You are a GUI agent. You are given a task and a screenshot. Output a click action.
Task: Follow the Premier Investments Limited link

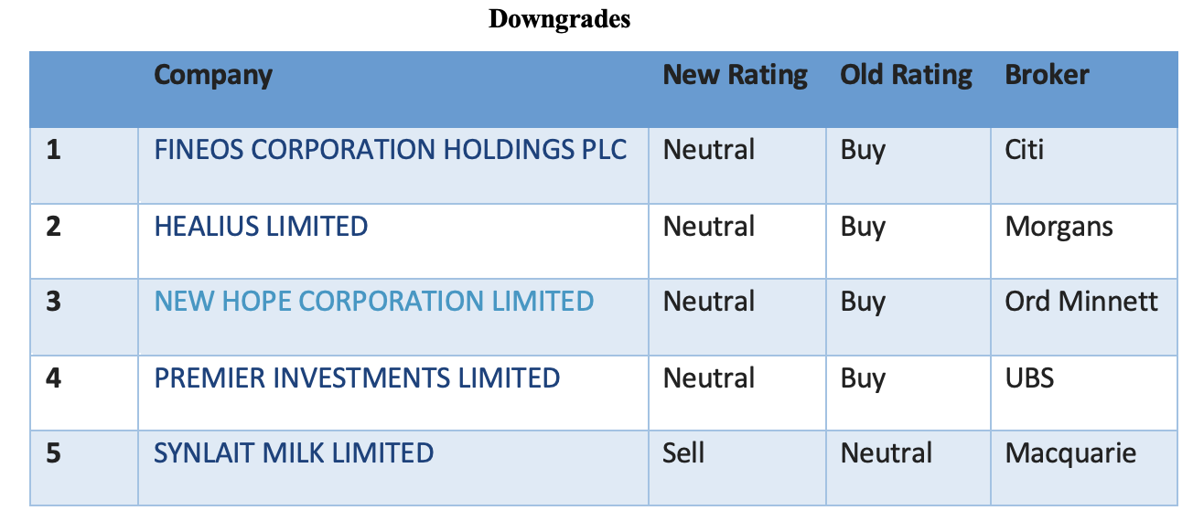click(x=357, y=378)
